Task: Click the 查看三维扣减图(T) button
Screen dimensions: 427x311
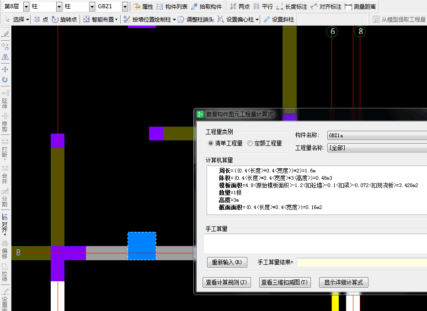Action: (285, 282)
